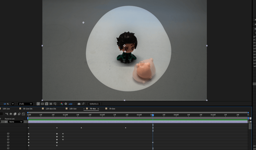Open the Graph Editor icon
Image resolution: width=256 pixels, height=150 pixels.
(24, 114)
